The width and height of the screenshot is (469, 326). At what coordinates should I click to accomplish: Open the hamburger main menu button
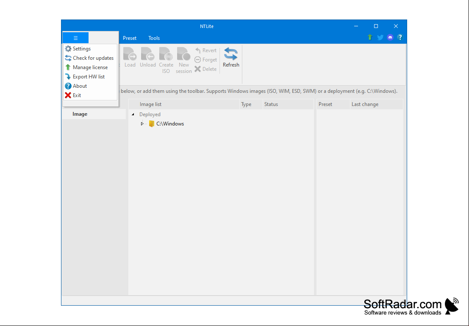click(x=76, y=38)
